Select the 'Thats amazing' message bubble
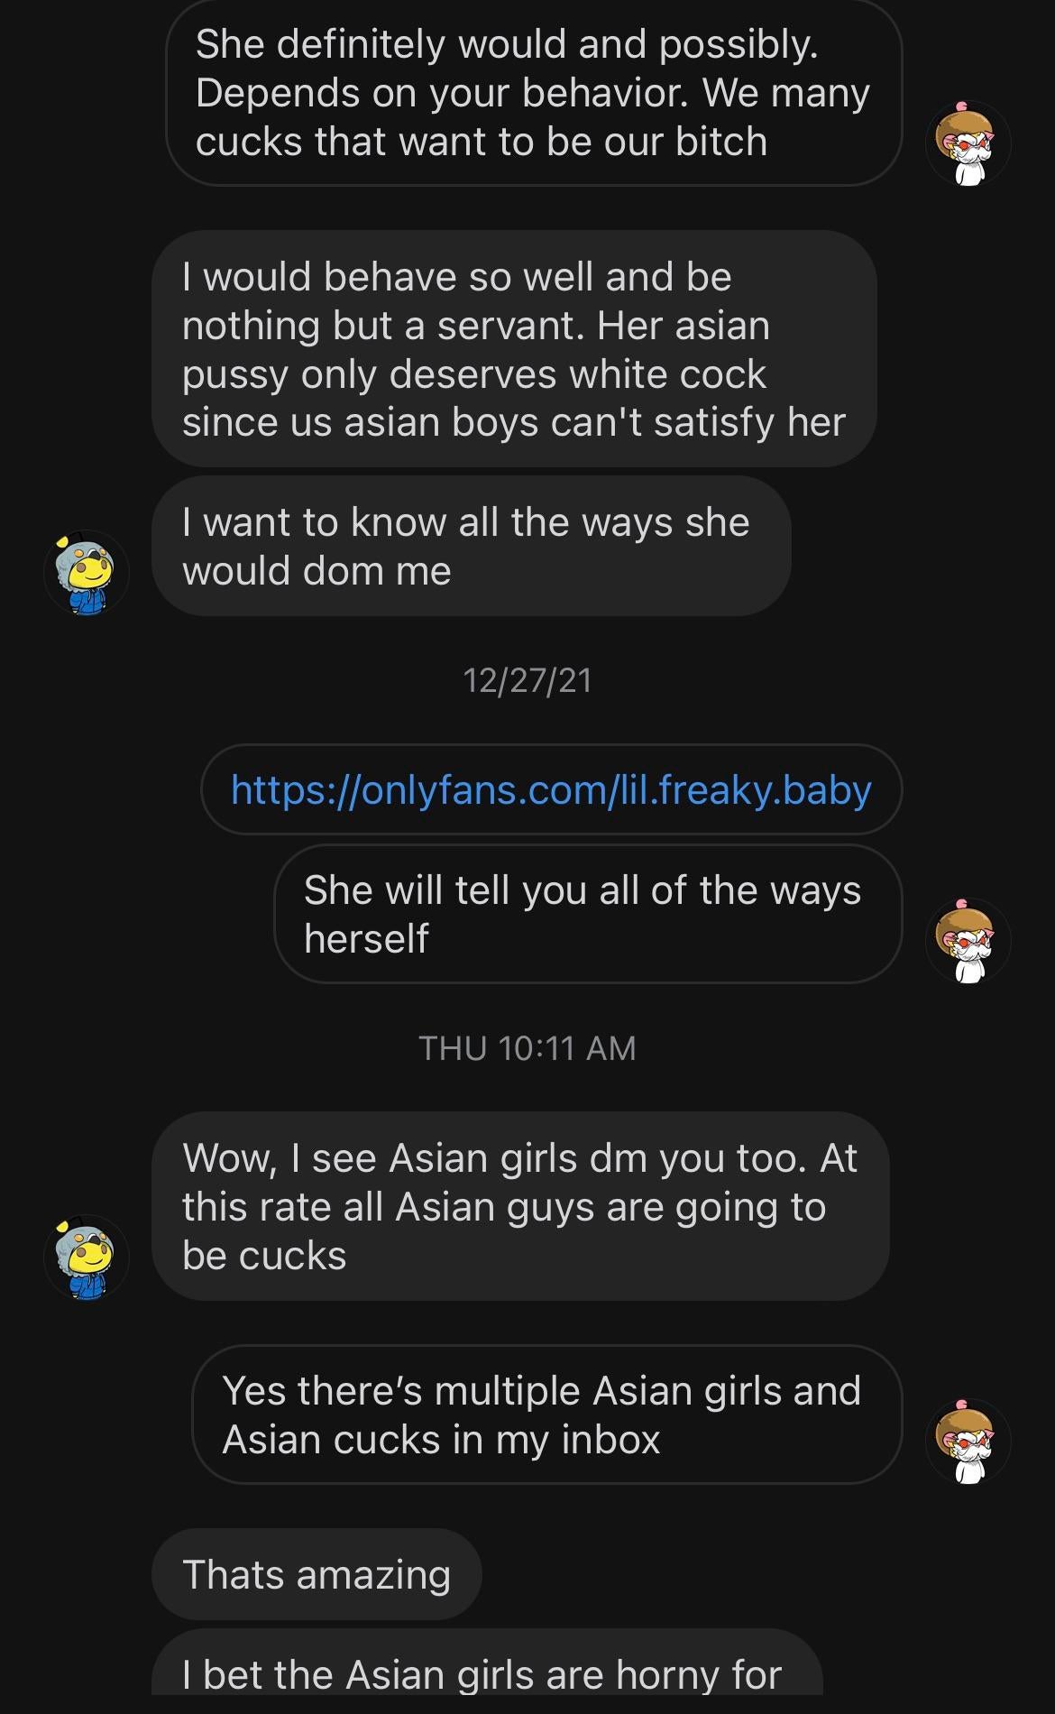This screenshot has width=1055, height=1714. click(316, 1574)
